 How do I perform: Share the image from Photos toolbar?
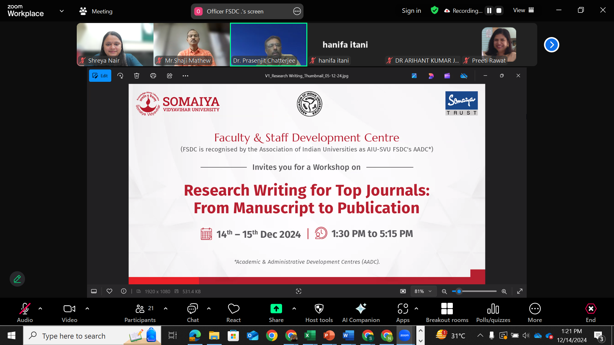(x=169, y=76)
